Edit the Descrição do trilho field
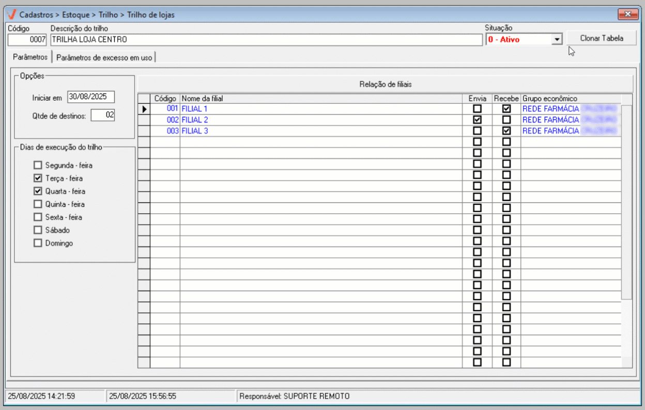This screenshot has width=645, height=410. [x=266, y=39]
